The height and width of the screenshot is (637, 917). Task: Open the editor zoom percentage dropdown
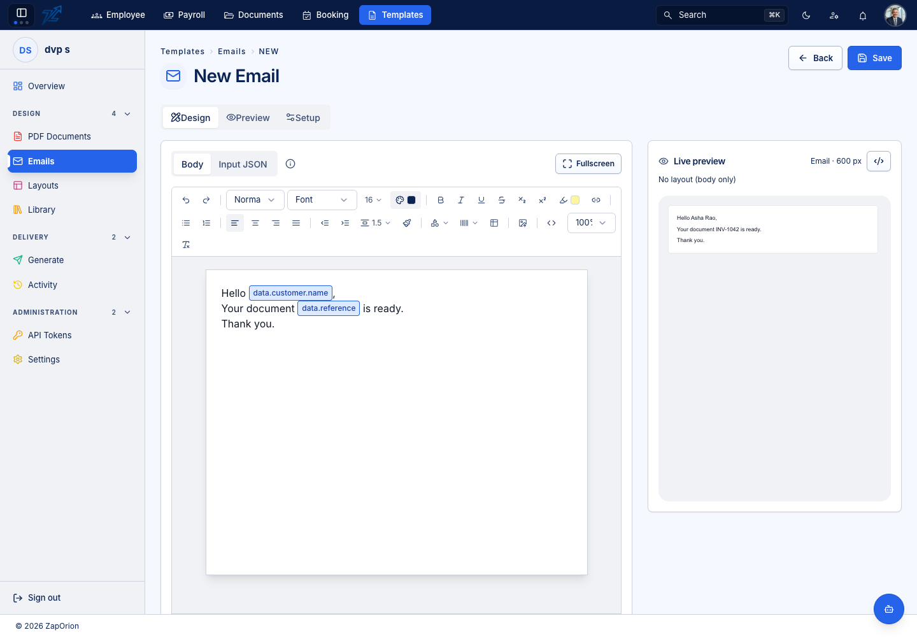point(592,223)
